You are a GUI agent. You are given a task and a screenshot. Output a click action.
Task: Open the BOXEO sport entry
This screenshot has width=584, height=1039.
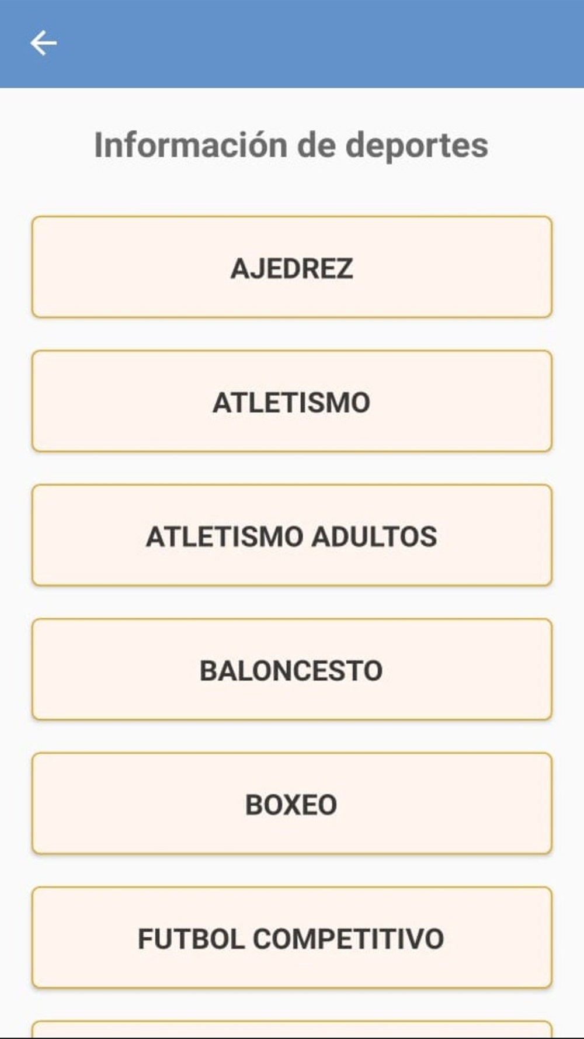(x=291, y=804)
